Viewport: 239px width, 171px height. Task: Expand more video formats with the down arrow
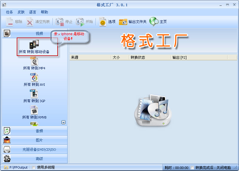64,122
